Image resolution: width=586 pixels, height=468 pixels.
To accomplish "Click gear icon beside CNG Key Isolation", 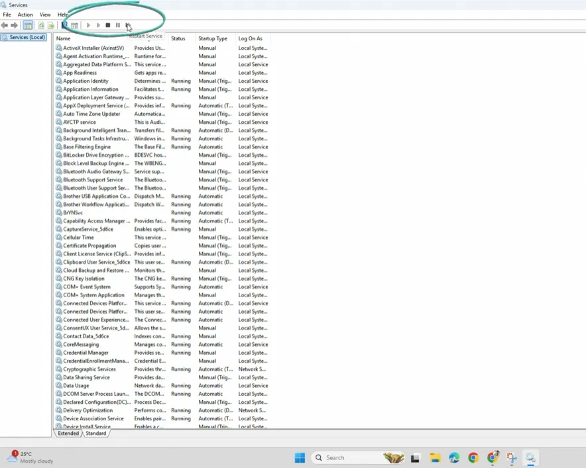I will (x=59, y=279).
